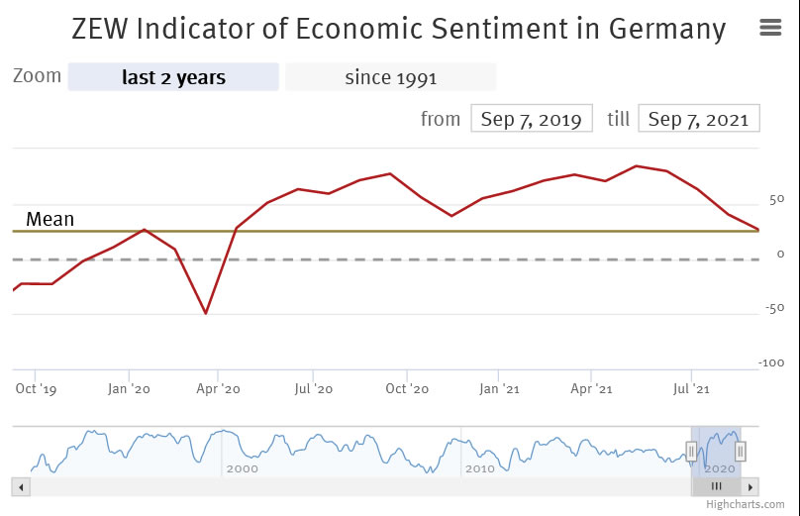Select the 'last 2 years' zoom option
This screenshot has width=800, height=516.
[x=173, y=77]
